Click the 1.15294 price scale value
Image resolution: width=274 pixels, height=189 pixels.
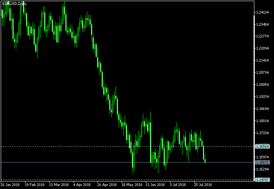pyautogui.click(x=262, y=169)
